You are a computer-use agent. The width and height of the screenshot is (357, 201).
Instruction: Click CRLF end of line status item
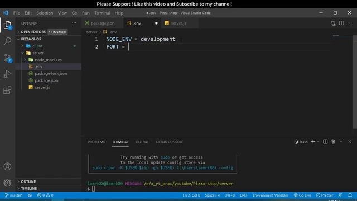(244, 195)
